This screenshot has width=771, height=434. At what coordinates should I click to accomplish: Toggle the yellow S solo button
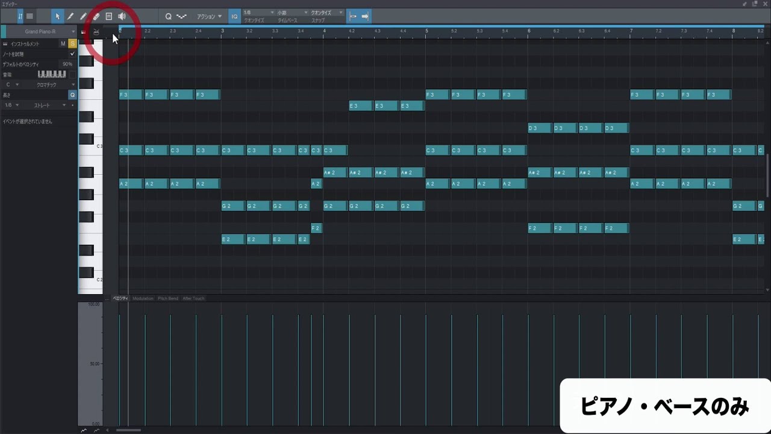point(72,43)
